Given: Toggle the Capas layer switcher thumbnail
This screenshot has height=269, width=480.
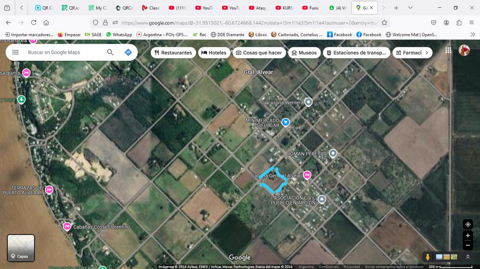Looking at the screenshot, I should tap(21, 248).
